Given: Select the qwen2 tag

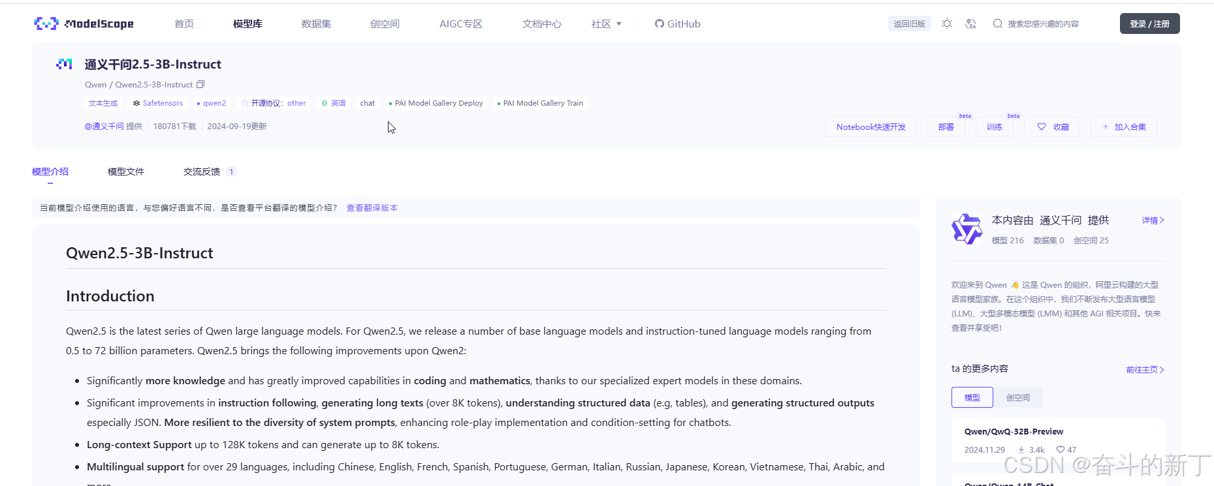Looking at the screenshot, I should [211, 103].
